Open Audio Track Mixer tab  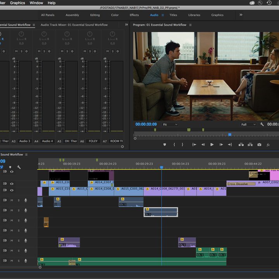[74, 25]
